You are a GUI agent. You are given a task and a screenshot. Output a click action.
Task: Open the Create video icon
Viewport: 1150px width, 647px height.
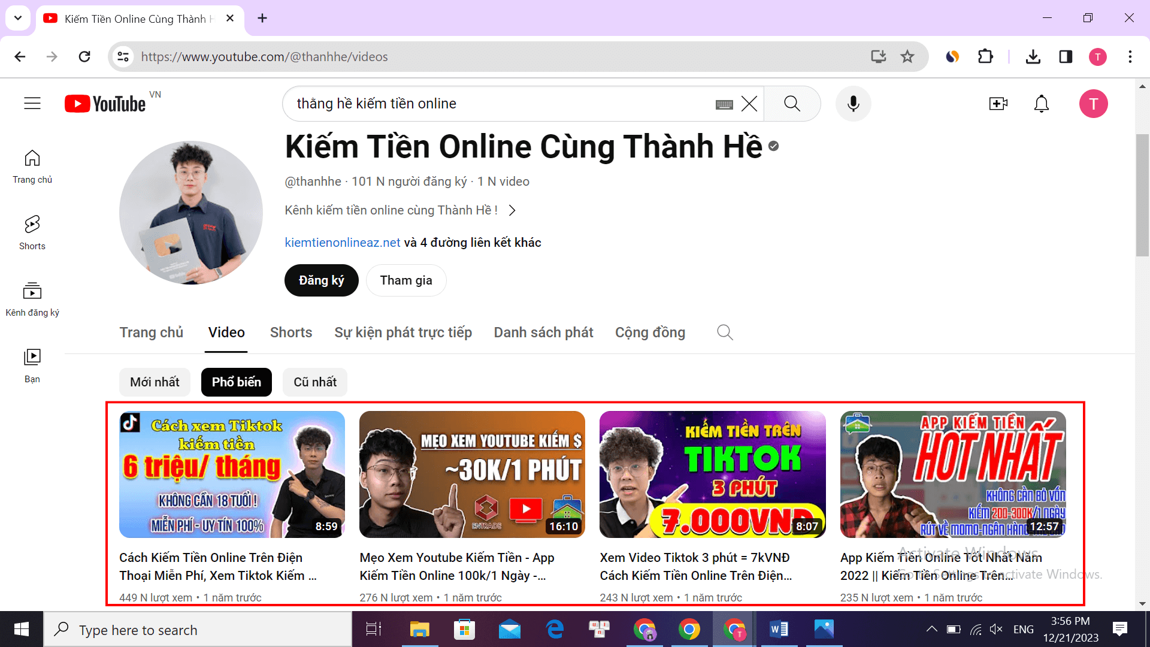[998, 104]
